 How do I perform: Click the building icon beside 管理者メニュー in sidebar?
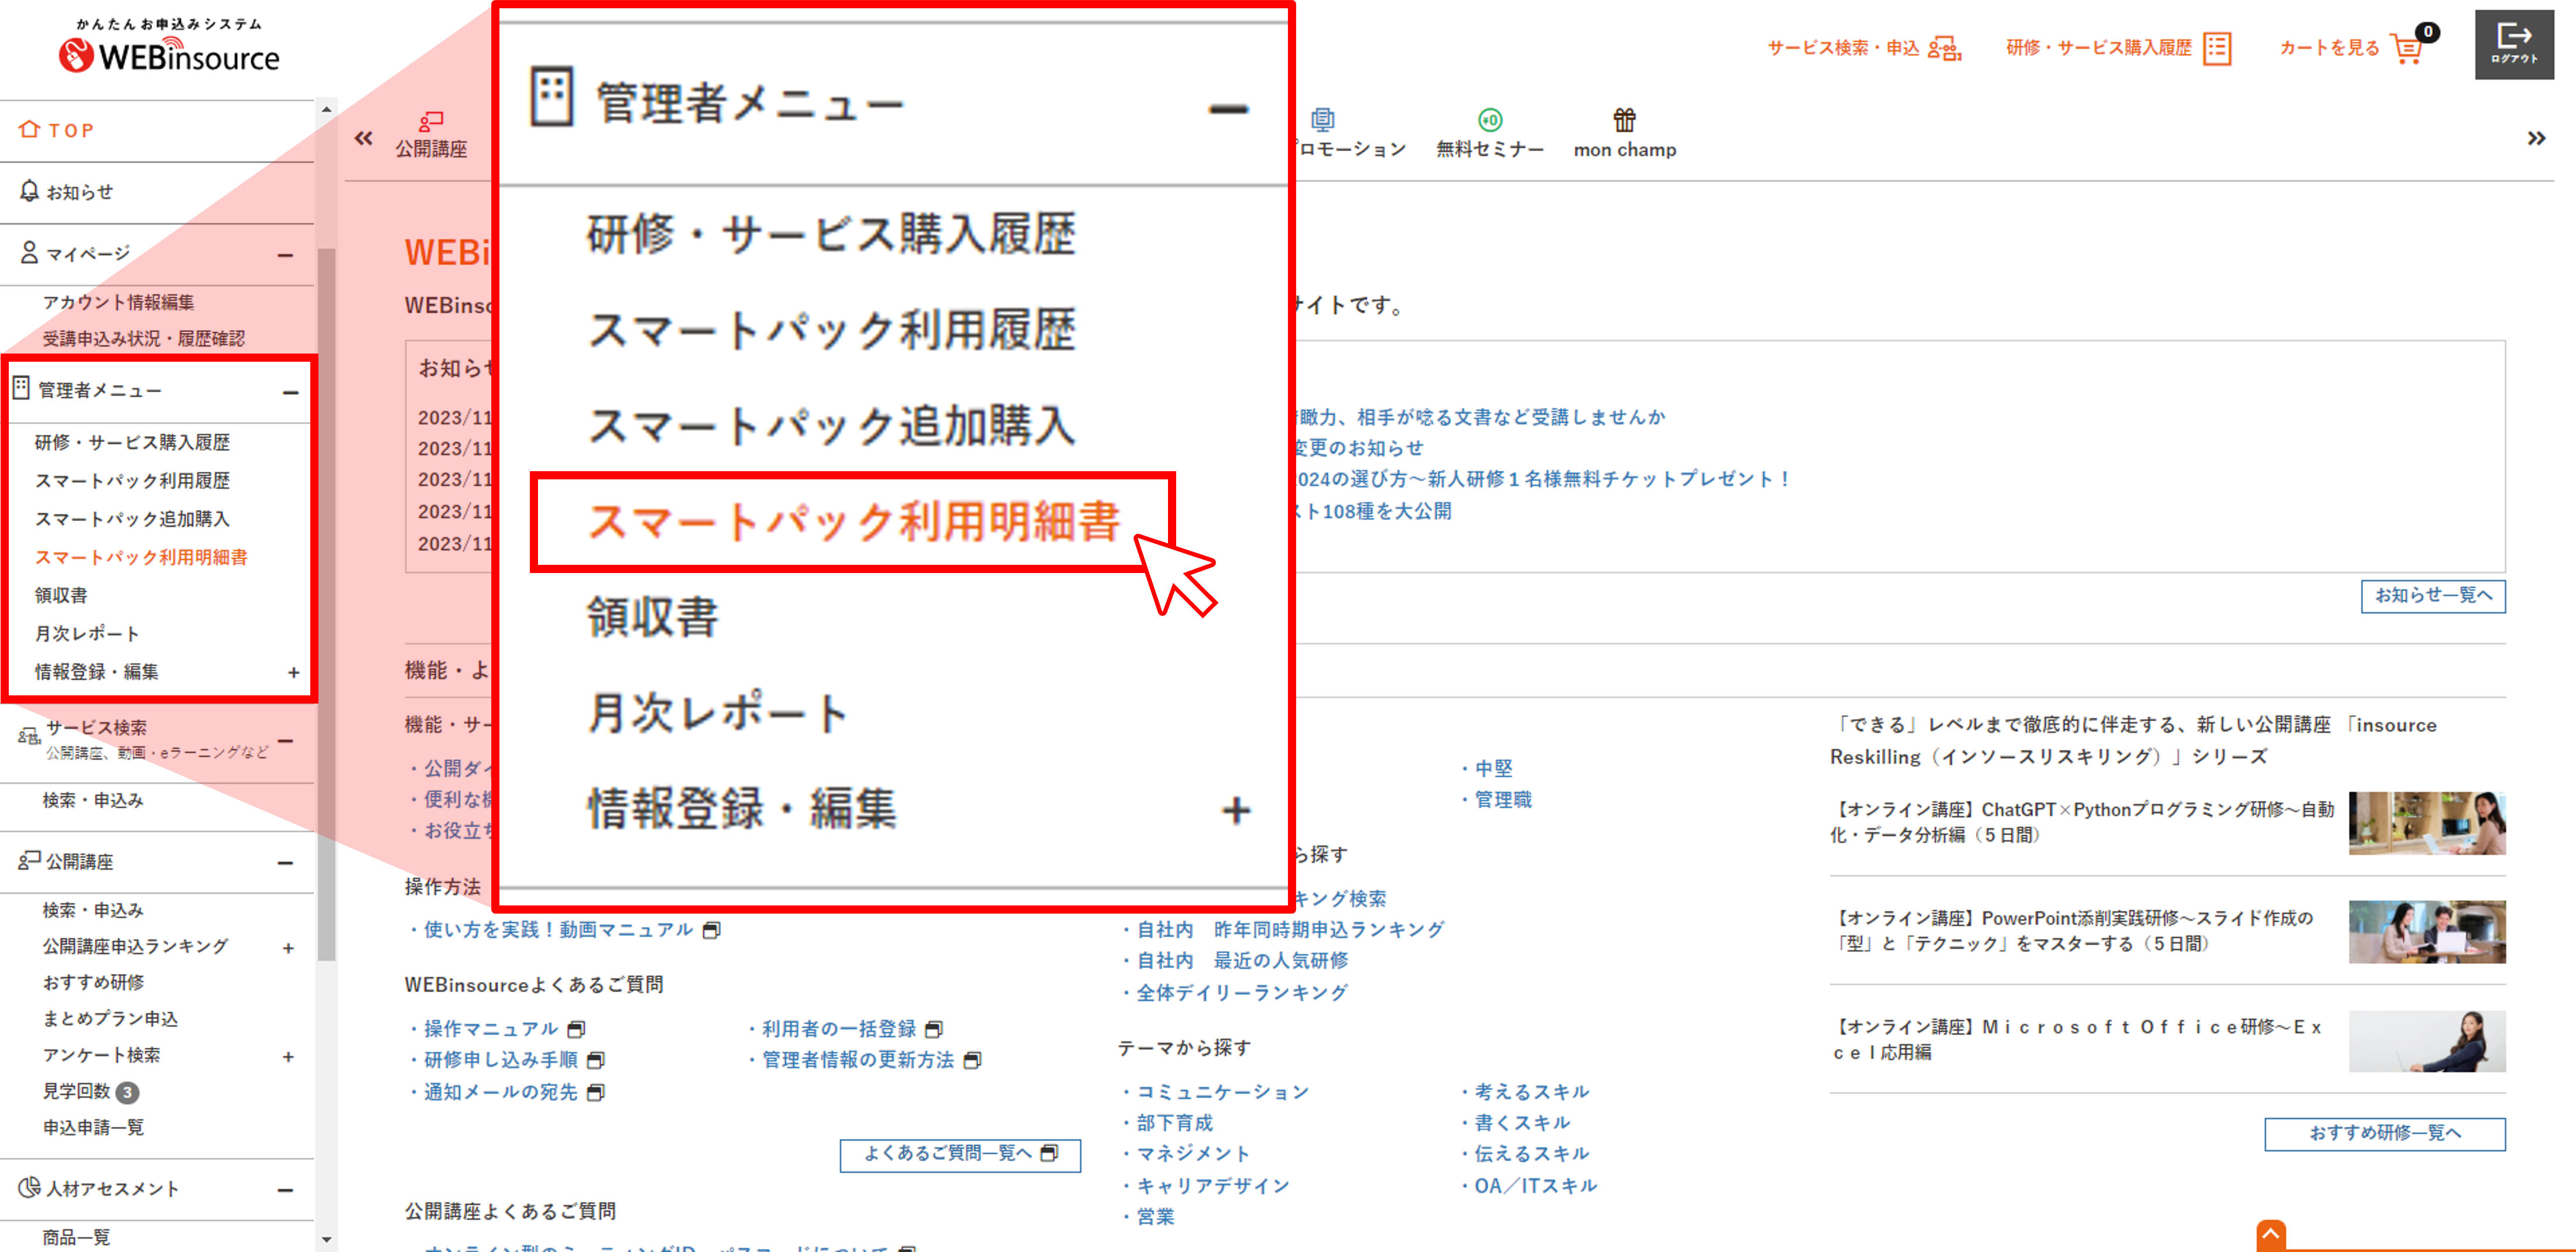[21, 389]
